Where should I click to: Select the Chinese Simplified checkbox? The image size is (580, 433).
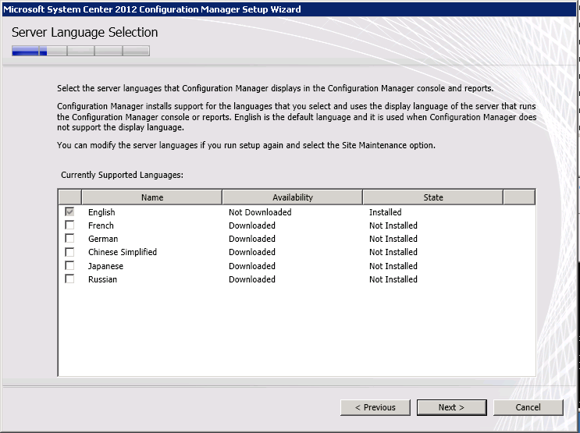pyautogui.click(x=69, y=252)
